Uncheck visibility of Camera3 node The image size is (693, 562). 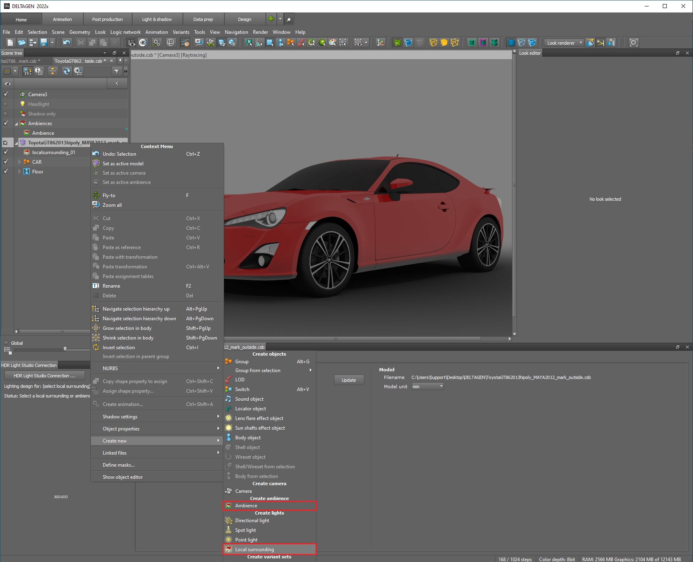click(x=6, y=95)
